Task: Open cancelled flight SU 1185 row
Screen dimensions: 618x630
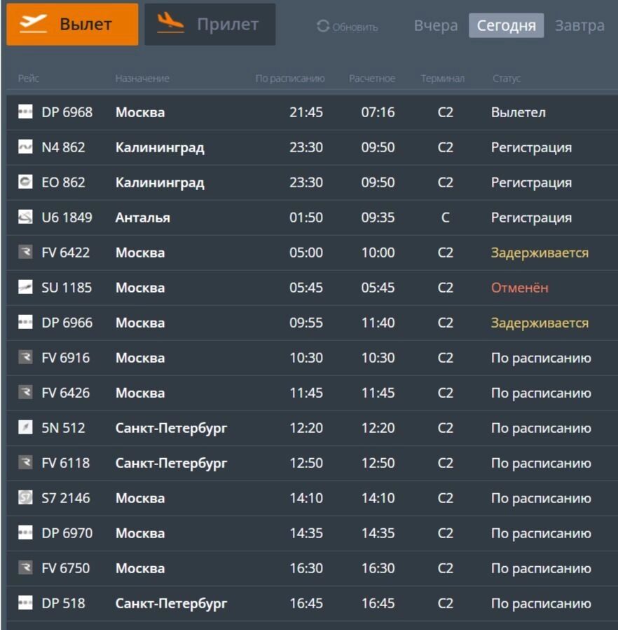Action: [308, 288]
